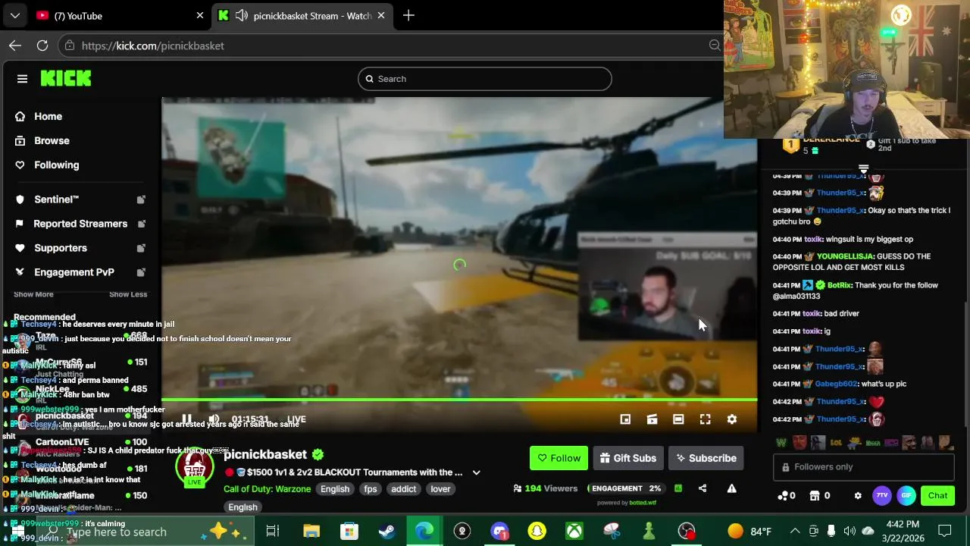Click the picnickbasket channel avatar
The width and height of the screenshot is (970, 546).
195,465
